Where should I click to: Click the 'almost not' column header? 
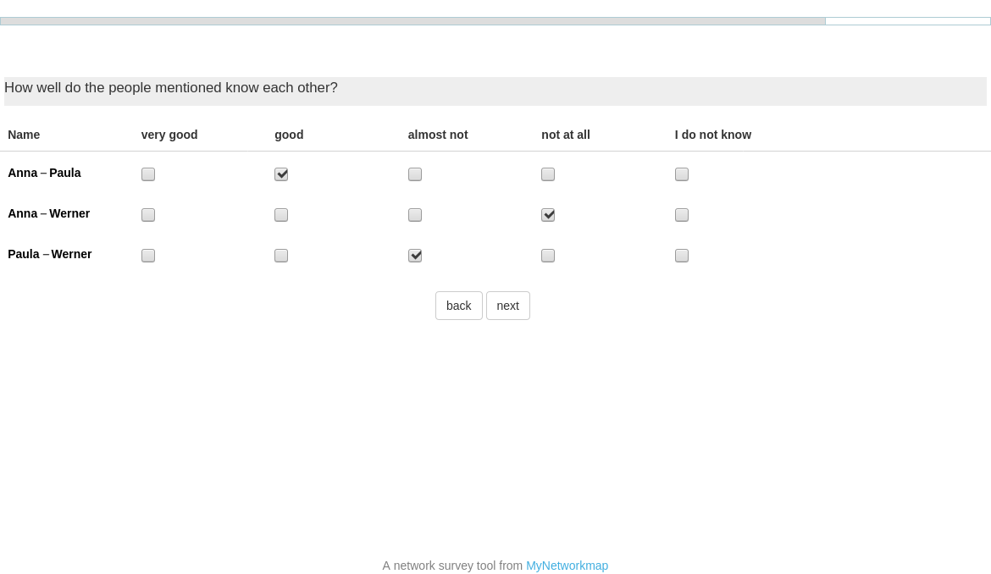[x=438, y=135]
